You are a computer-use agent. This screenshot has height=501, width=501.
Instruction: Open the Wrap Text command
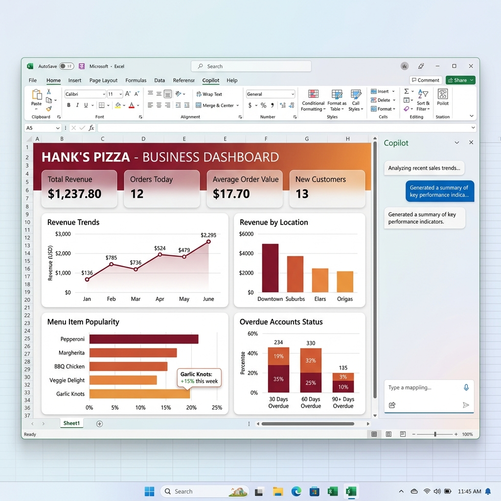tap(210, 94)
